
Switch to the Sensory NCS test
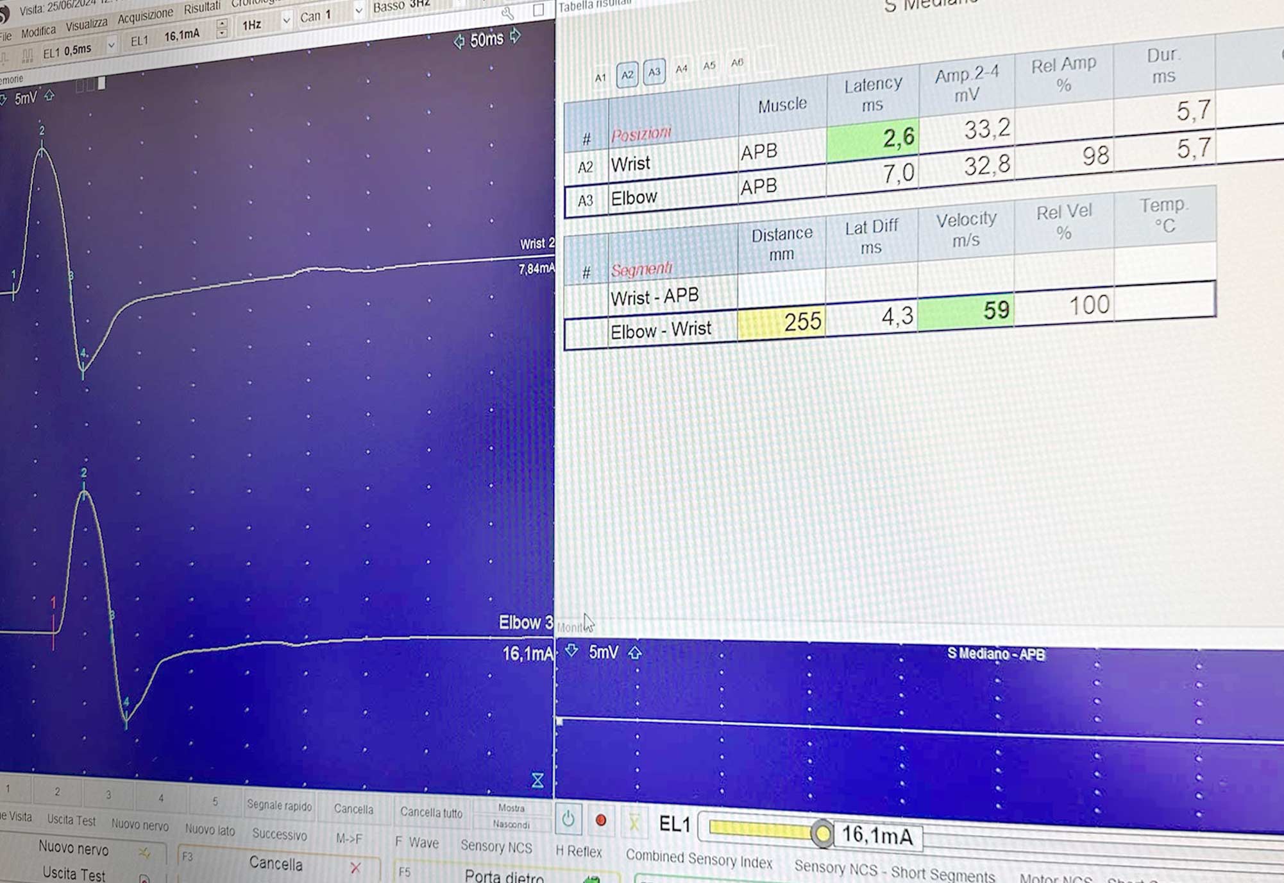[496, 846]
